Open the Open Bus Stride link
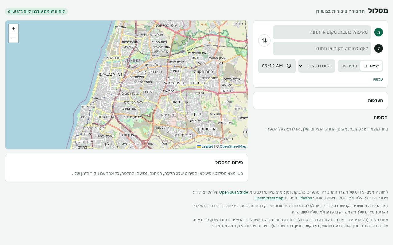Image resolution: width=393 pixels, height=245 pixels. coord(234,192)
